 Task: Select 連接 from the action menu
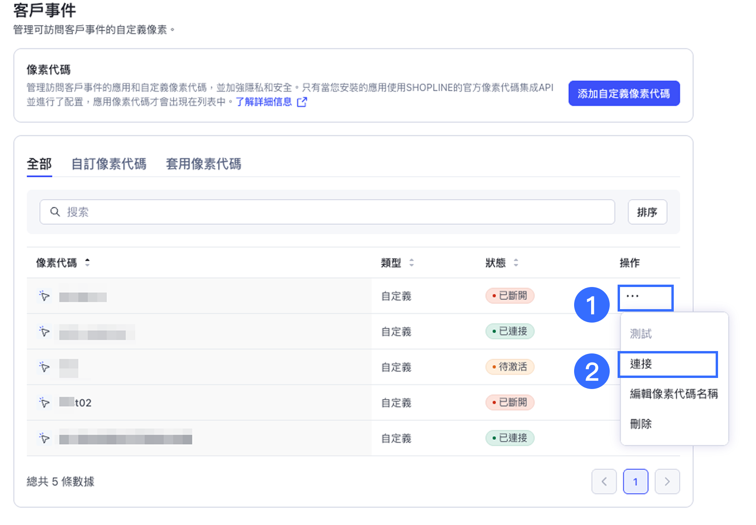(x=641, y=364)
